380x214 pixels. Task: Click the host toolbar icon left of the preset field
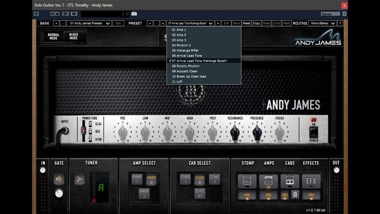click(74, 14)
